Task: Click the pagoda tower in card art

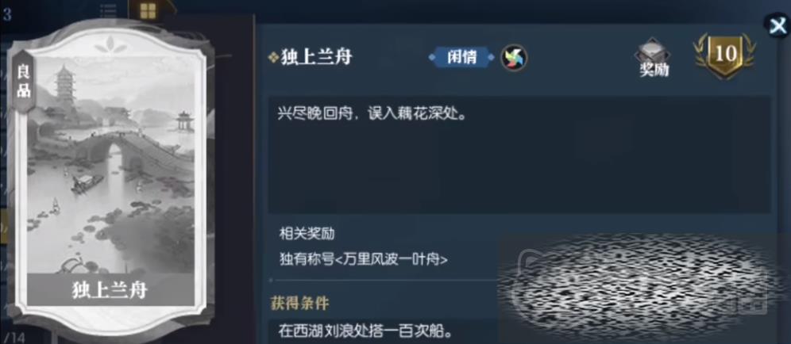Action: (65, 89)
